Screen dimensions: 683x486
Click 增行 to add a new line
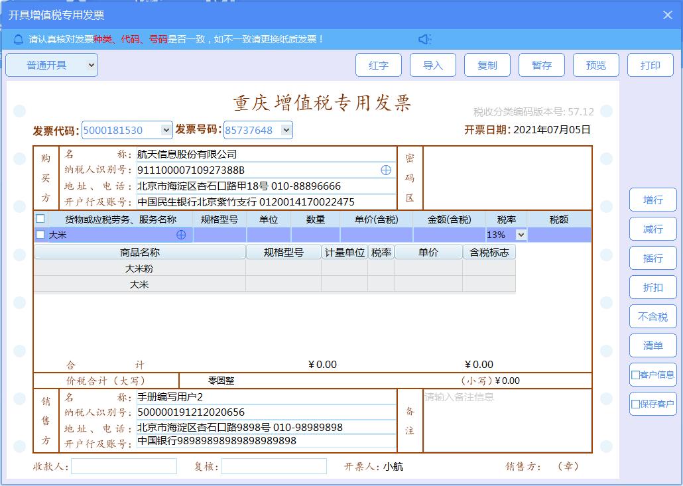coord(652,200)
